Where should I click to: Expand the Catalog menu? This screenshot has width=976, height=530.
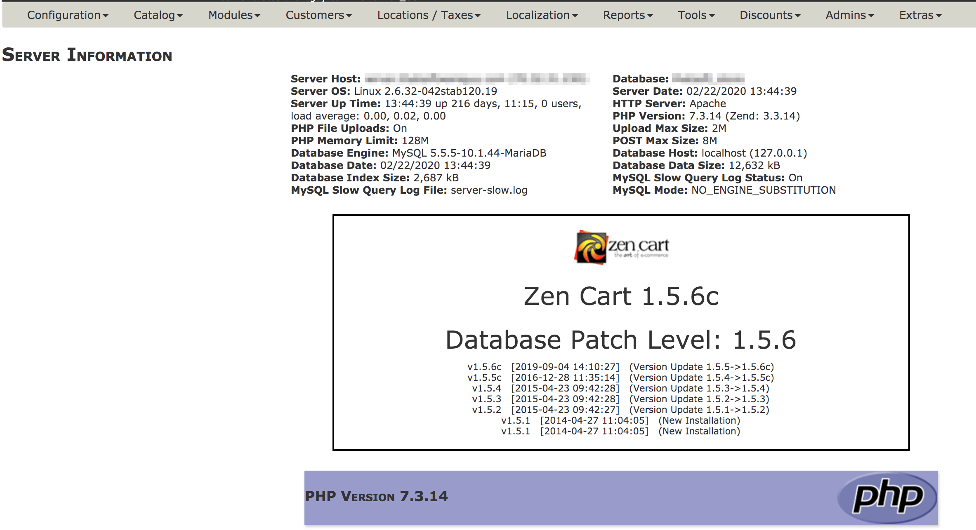click(158, 15)
